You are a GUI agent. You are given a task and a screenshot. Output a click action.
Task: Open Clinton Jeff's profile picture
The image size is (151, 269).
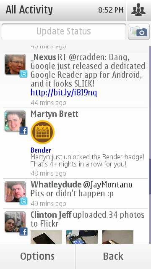pos(15,222)
